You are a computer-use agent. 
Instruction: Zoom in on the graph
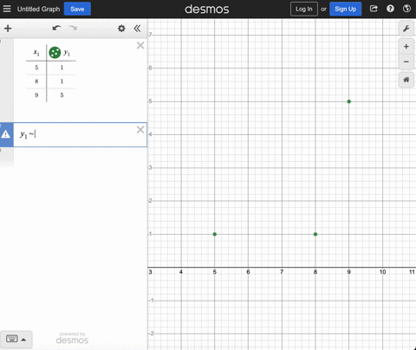(x=406, y=47)
